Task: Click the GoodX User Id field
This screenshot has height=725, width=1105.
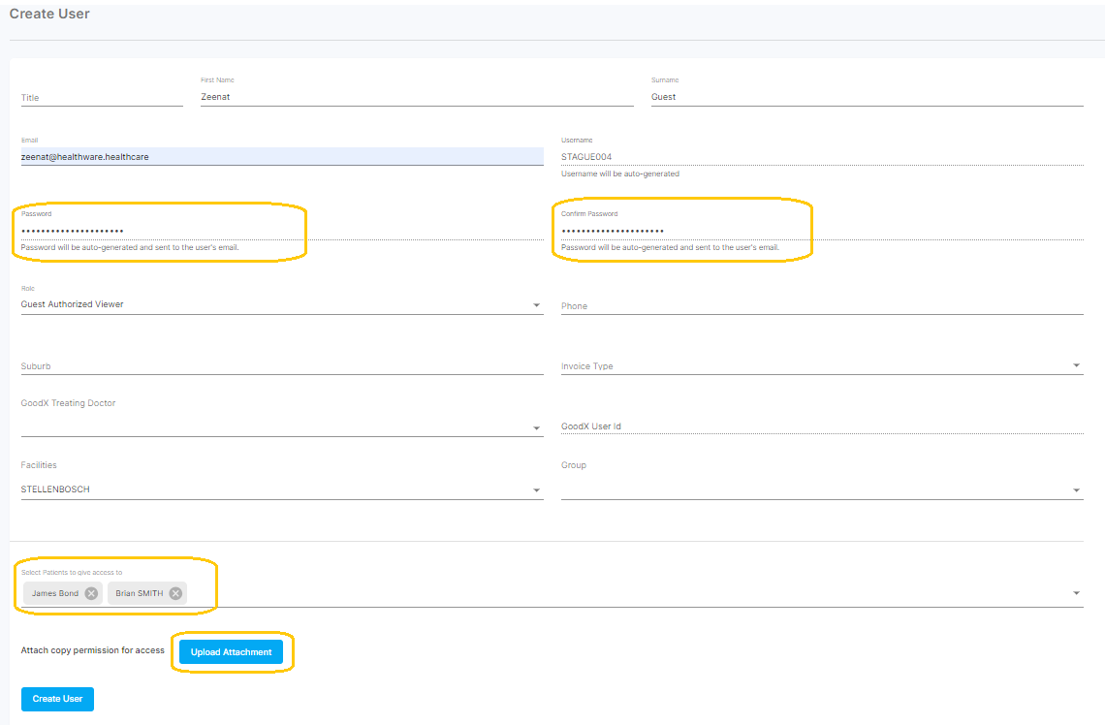Action: tap(821, 426)
